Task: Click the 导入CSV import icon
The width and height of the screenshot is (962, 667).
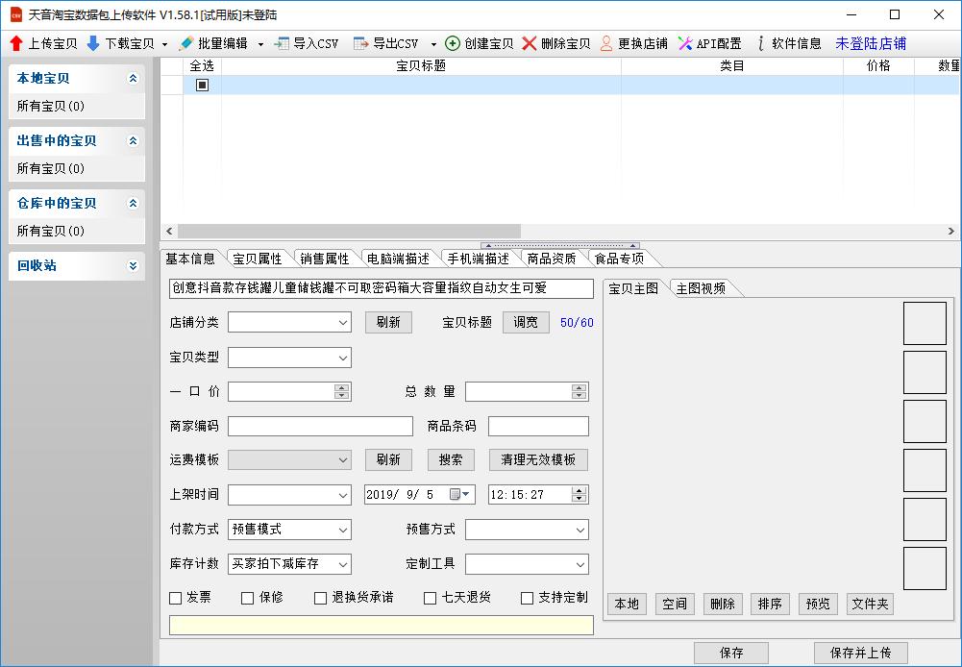Action: [282, 43]
